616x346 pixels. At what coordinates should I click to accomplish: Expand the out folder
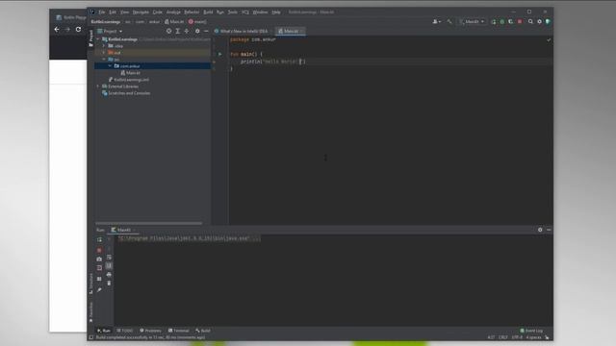pyautogui.click(x=104, y=53)
